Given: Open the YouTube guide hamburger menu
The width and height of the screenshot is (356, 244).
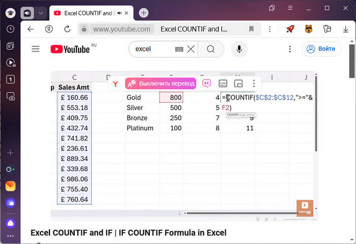Looking at the screenshot, I should 35,49.
